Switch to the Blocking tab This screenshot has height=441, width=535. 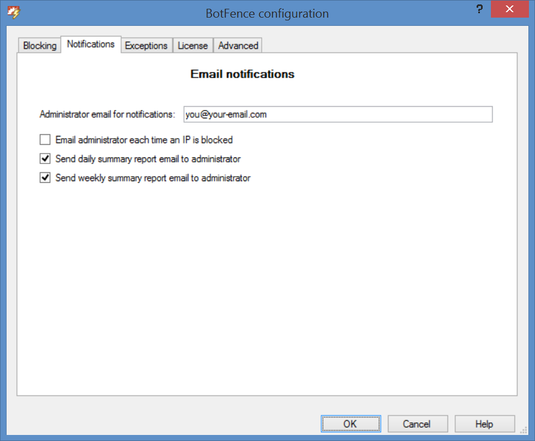pos(40,46)
